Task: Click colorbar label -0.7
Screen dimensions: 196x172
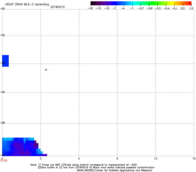Action: click(141, 8)
